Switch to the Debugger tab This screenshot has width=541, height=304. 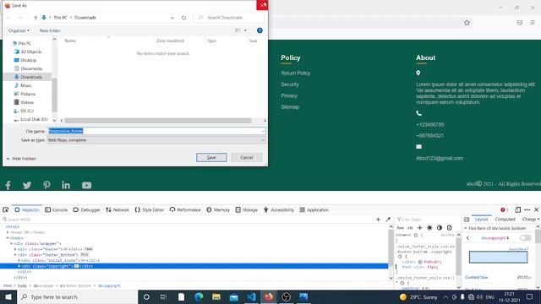[x=86, y=209]
